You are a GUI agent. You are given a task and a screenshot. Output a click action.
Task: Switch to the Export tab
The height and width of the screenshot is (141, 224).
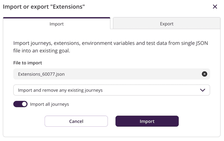pos(167,24)
